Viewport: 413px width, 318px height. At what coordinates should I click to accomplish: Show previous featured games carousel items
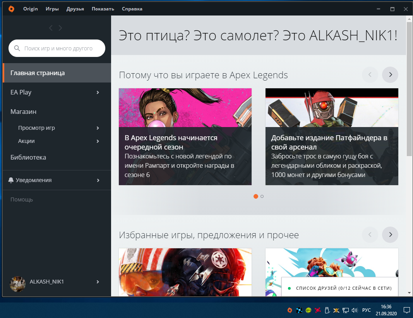[370, 234]
